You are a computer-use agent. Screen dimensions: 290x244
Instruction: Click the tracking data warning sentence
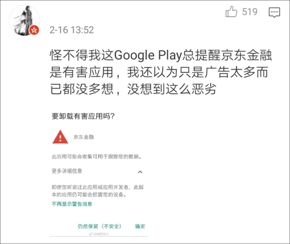click(x=97, y=157)
